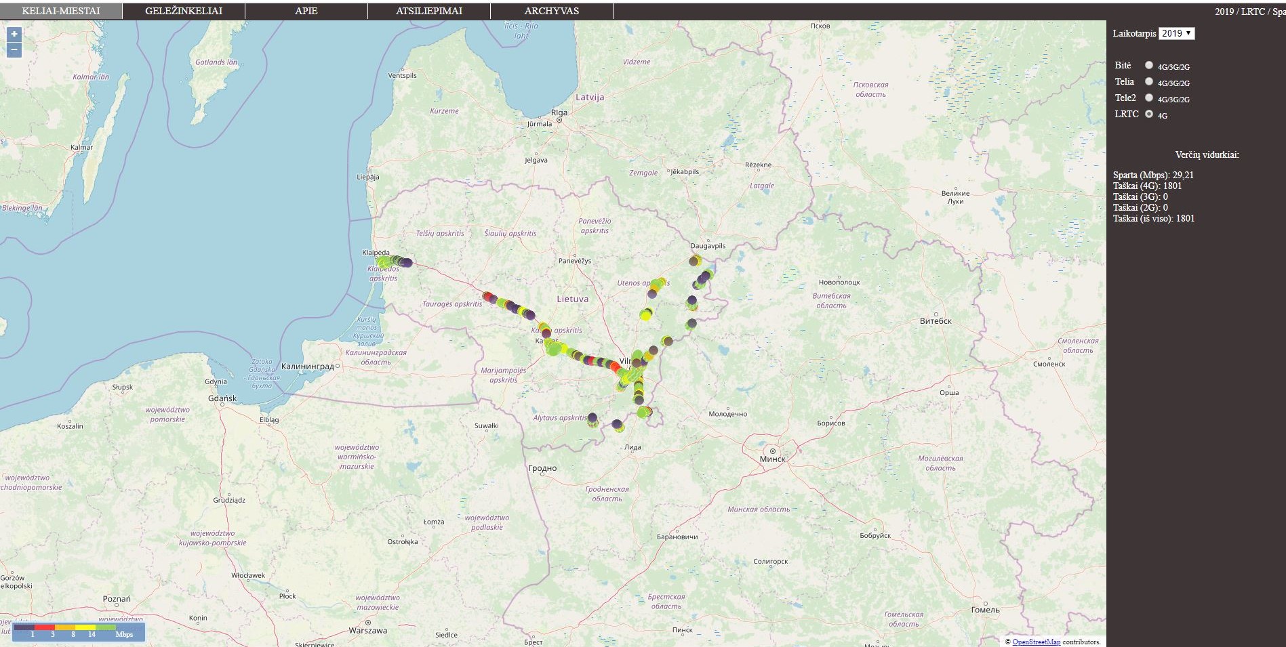Zoom in on the map with plus button

pyautogui.click(x=14, y=35)
